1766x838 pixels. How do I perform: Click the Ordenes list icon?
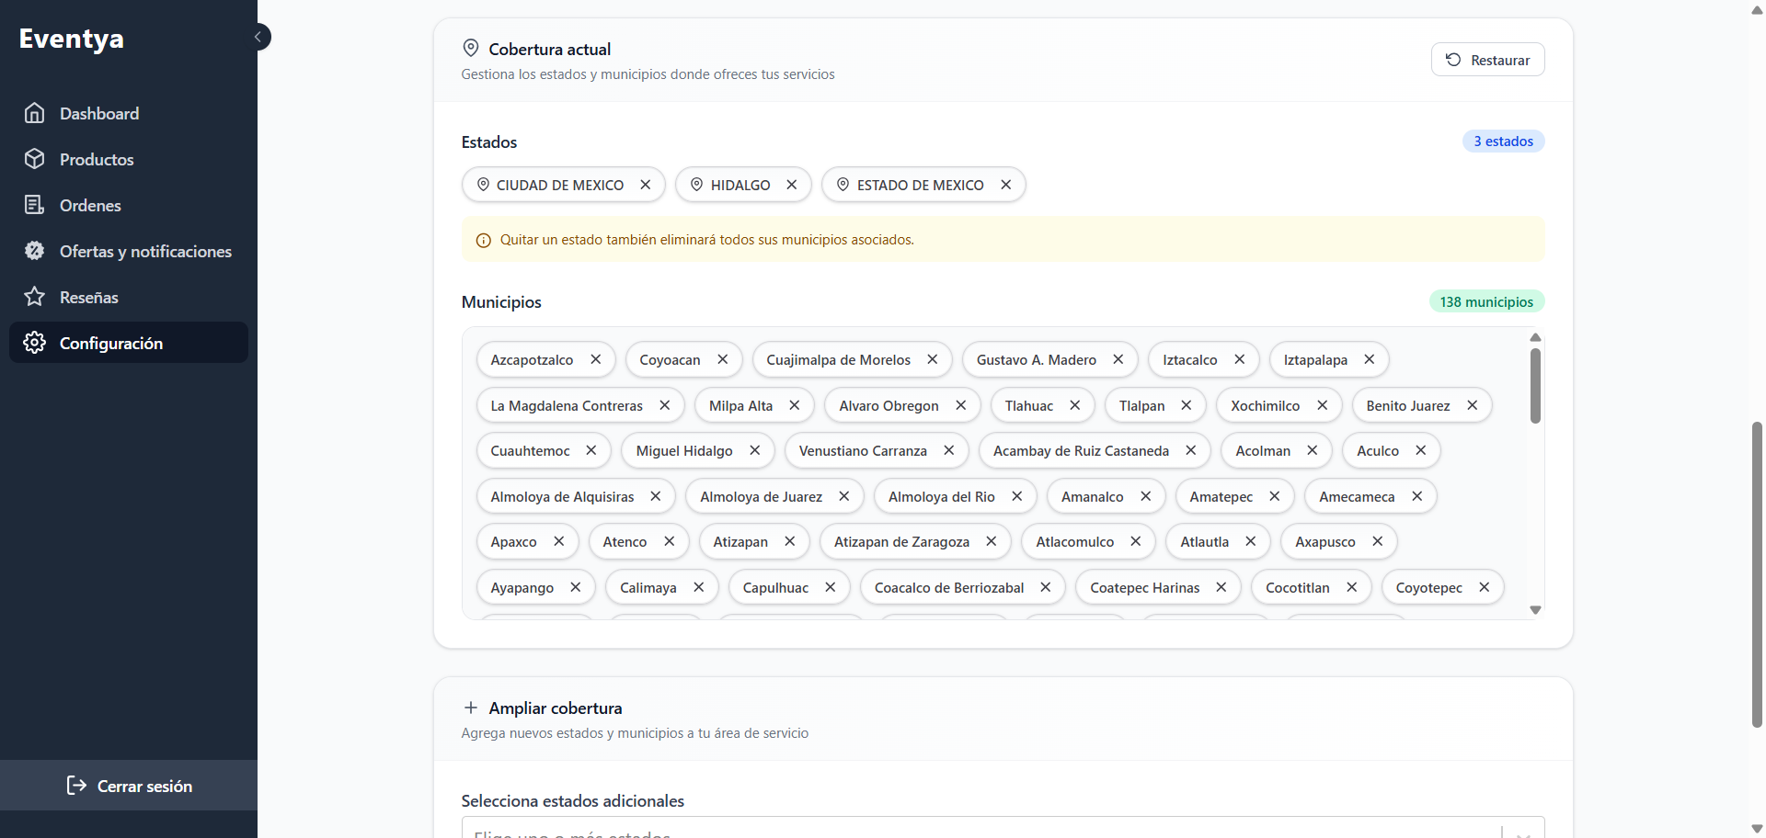click(x=34, y=205)
